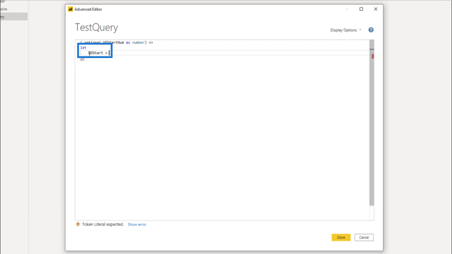The width and height of the screenshot is (452, 254).
Task: Click the 'Token Literal expected.' message
Action: (103, 224)
